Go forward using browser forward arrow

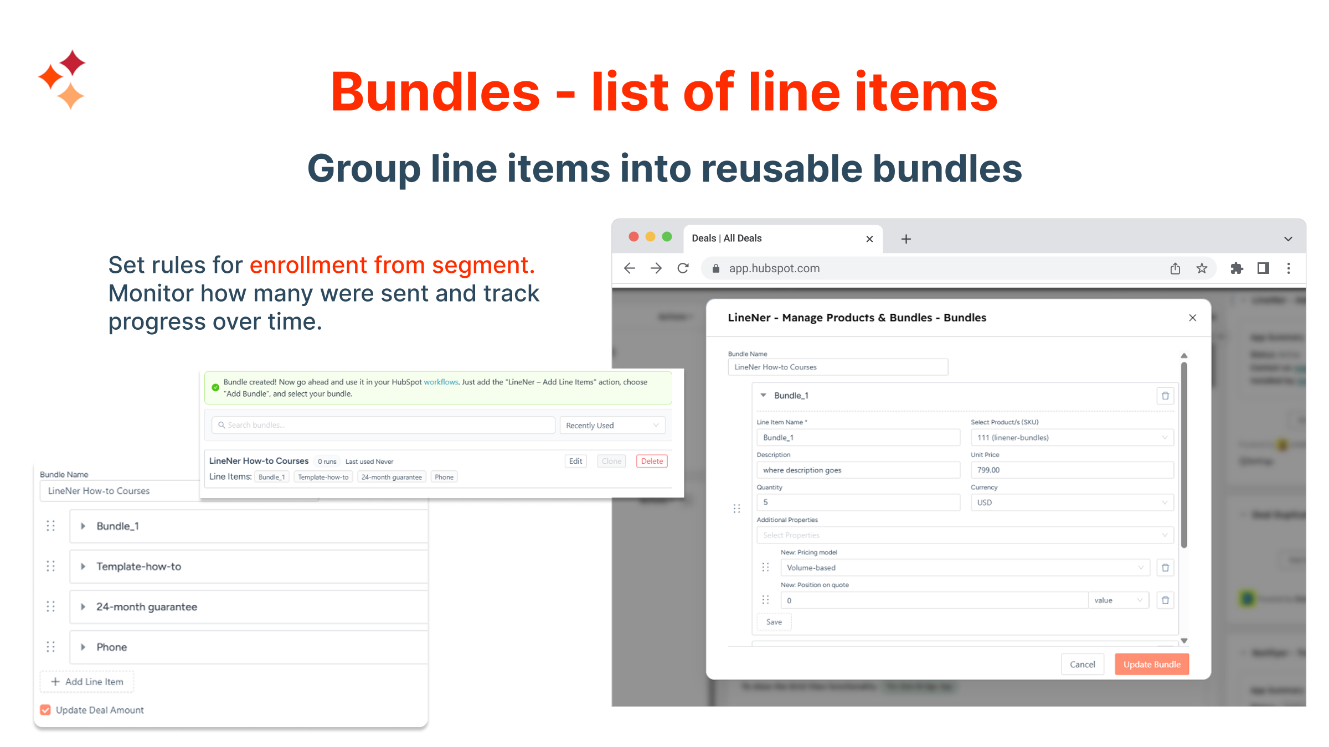click(x=656, y=268)
